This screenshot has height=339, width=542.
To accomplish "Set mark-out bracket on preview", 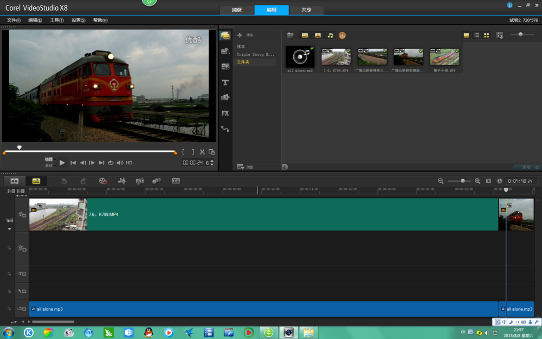I will coord(193,152).
